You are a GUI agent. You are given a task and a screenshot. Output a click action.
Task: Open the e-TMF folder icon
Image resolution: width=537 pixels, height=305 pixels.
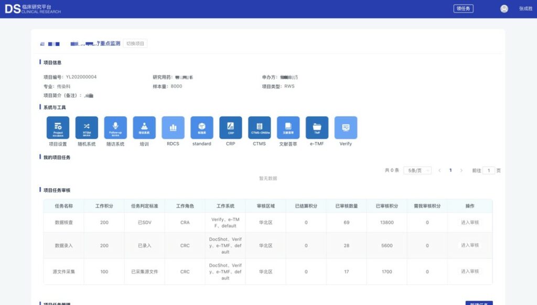click(x=317, y=128)
